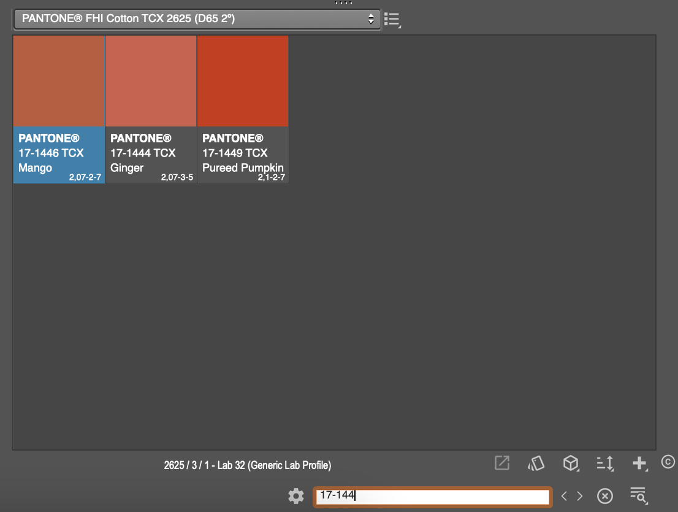Select the Pureed Pumpkin 17-1449 TCX swatch
The height and width of the screenshot is (512, 678).
point(243,81)
